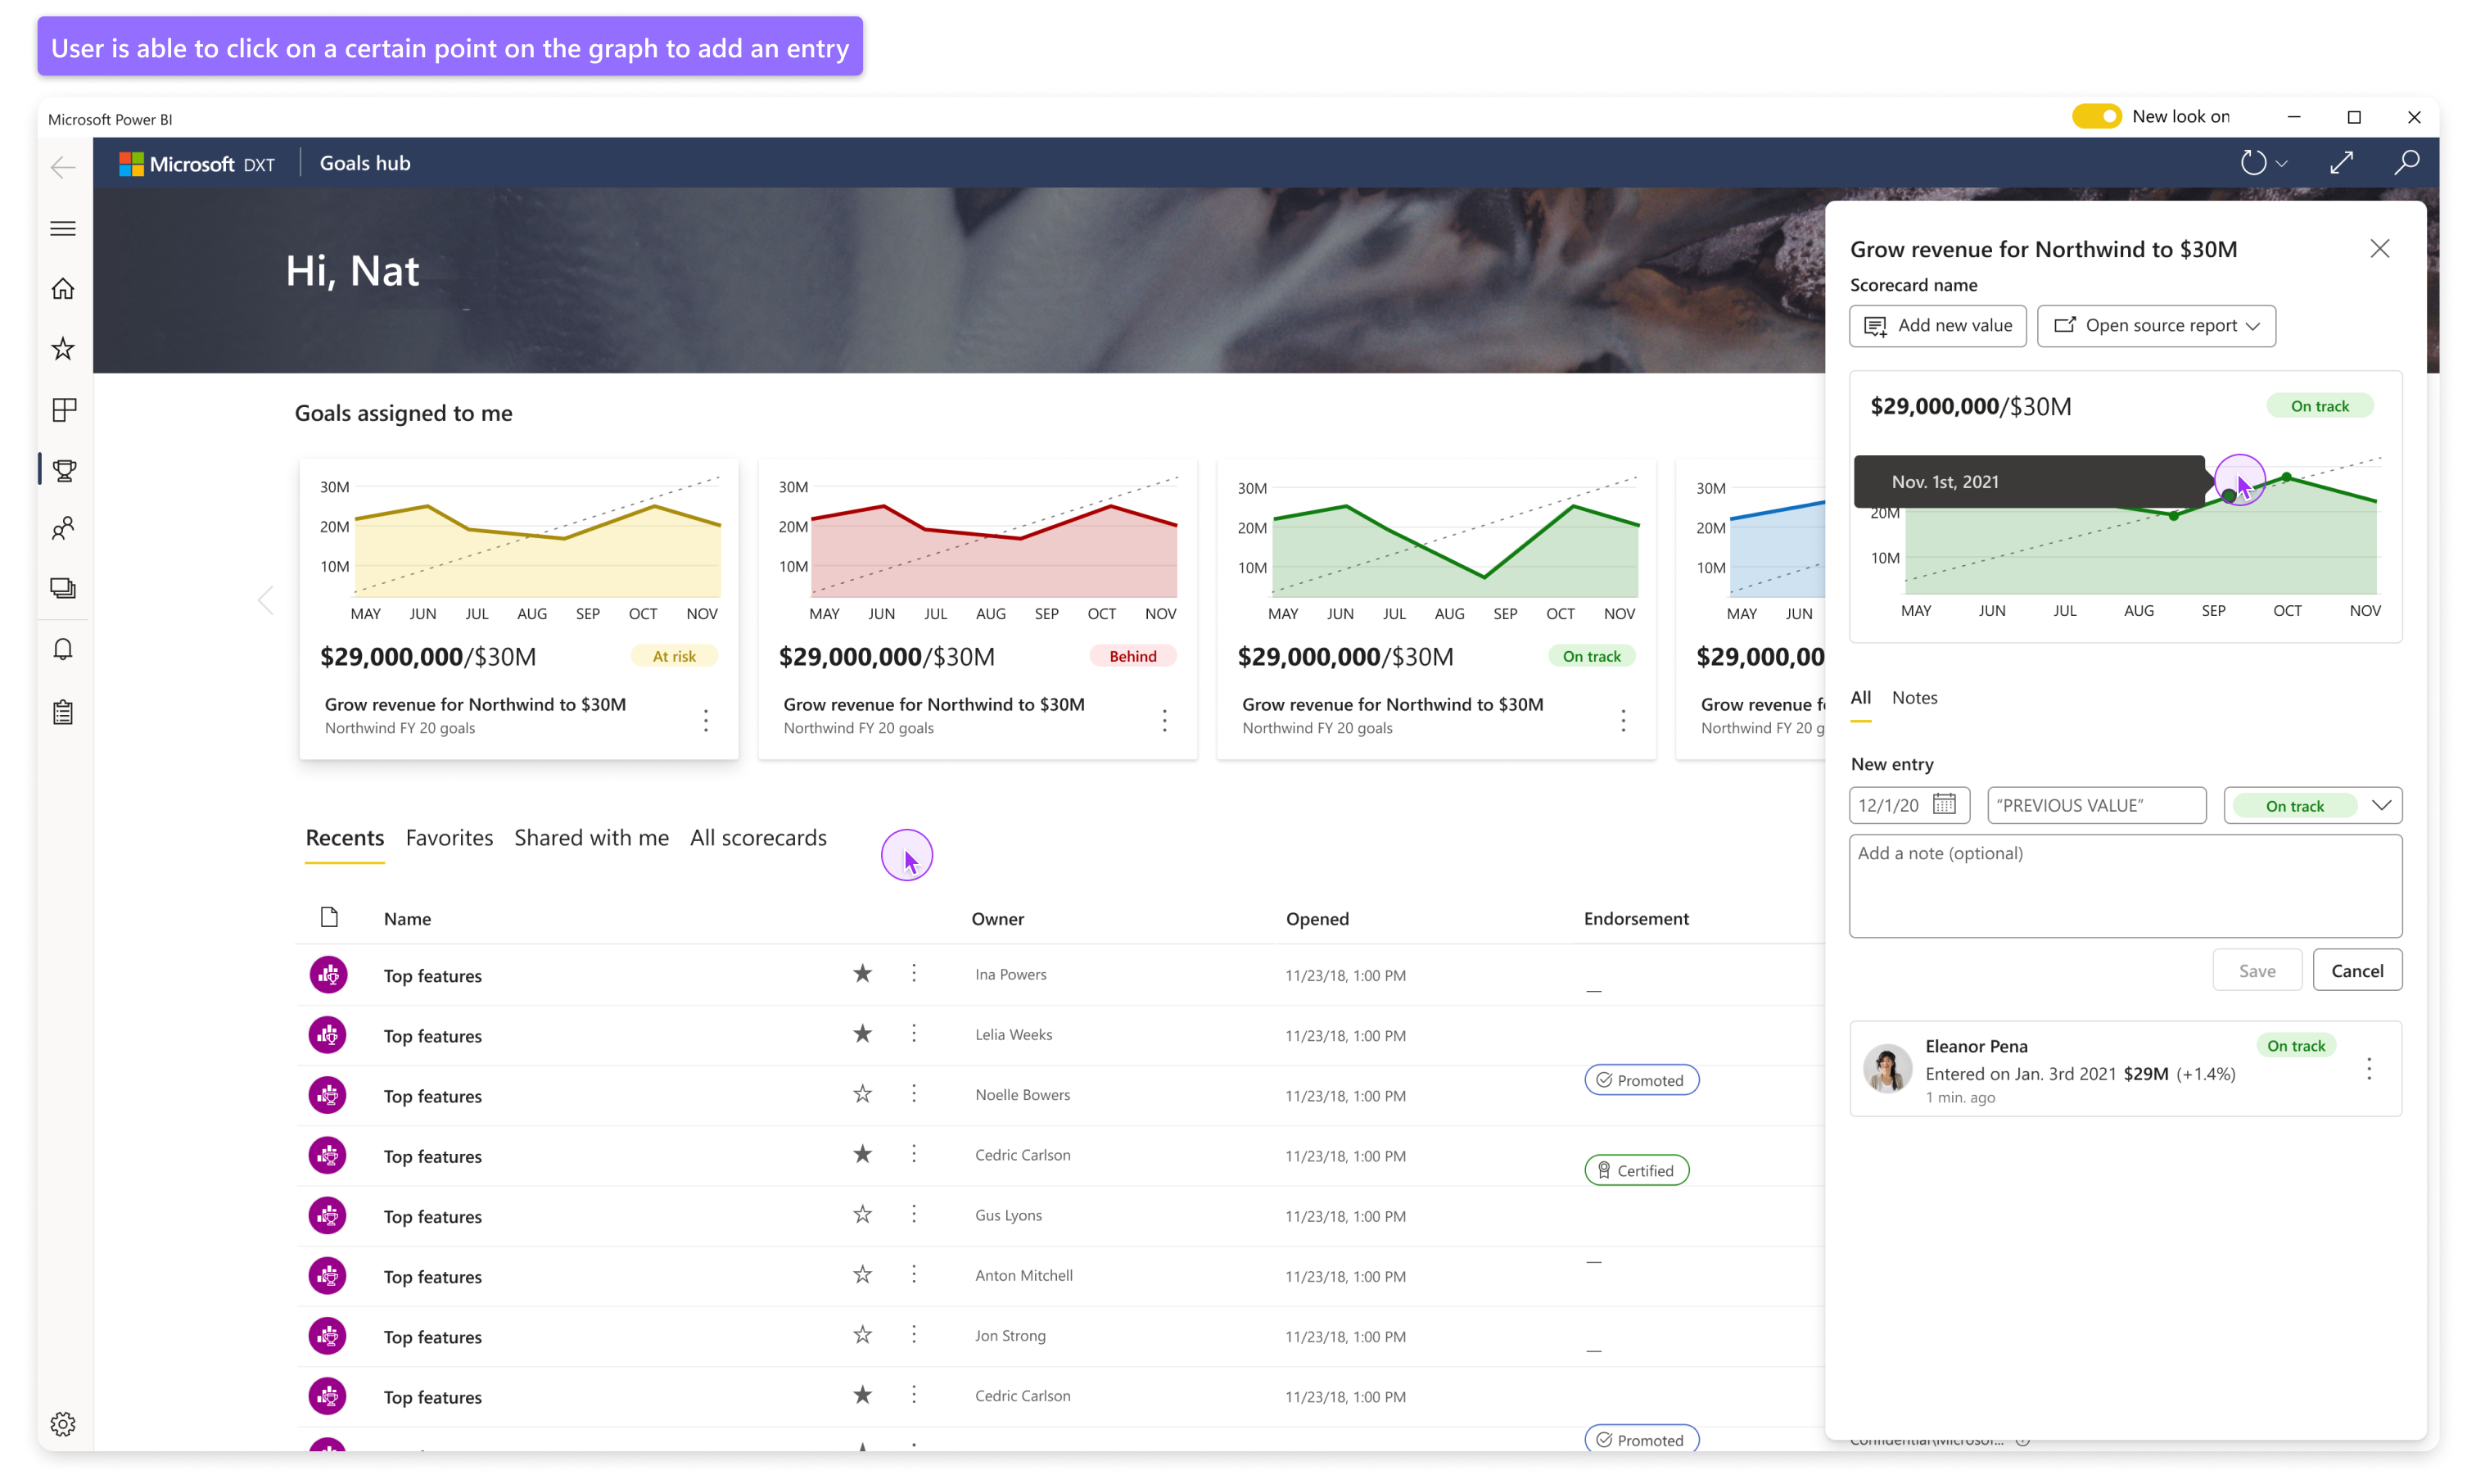Click the PREVIOUS VALUE input field

coord(2096,805)
